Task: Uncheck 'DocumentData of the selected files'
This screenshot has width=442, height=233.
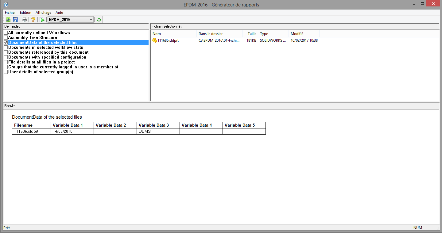Action: [6, 43]
